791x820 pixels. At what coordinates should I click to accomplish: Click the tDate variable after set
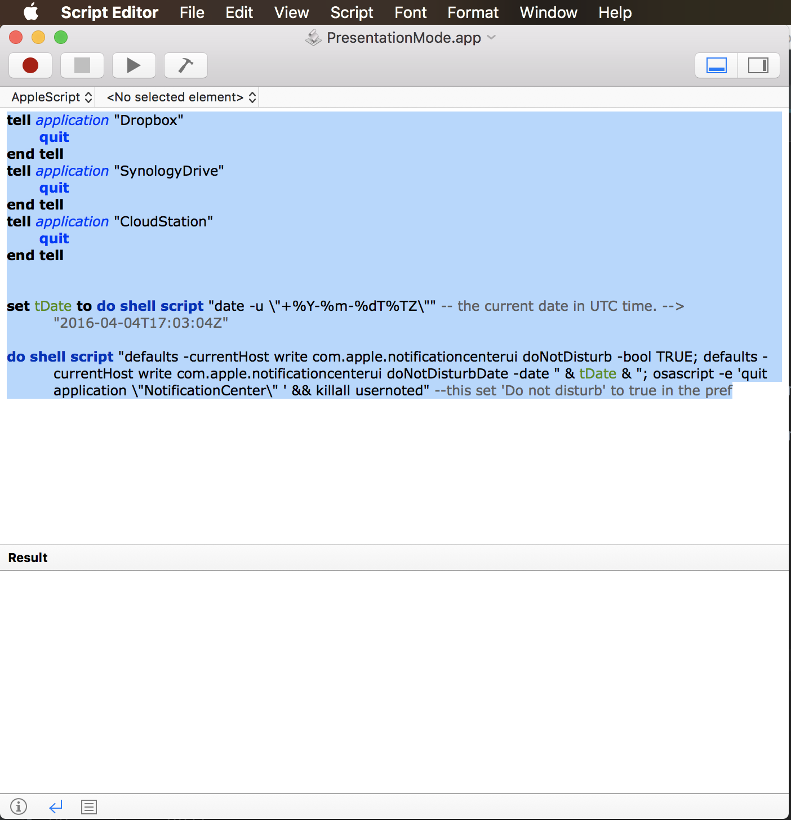pyautogui.click(x=53, y=306)
